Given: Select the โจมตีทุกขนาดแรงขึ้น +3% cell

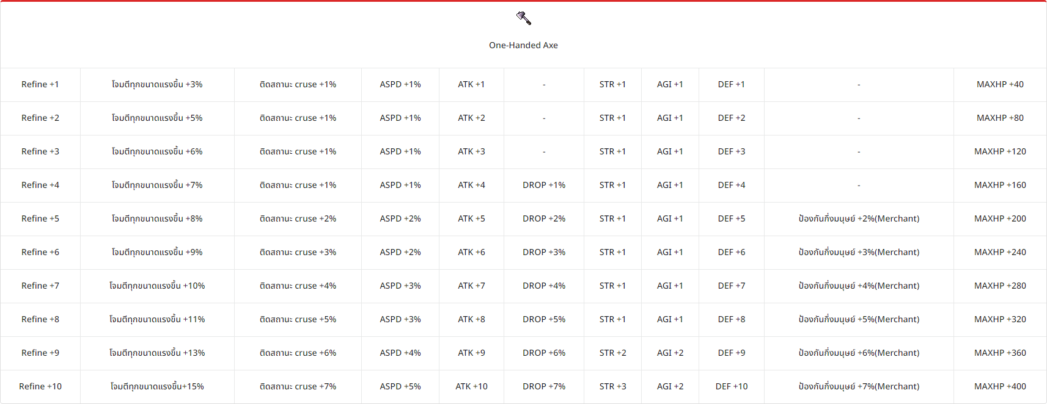Looking at the screenshot, I should 157,84.
